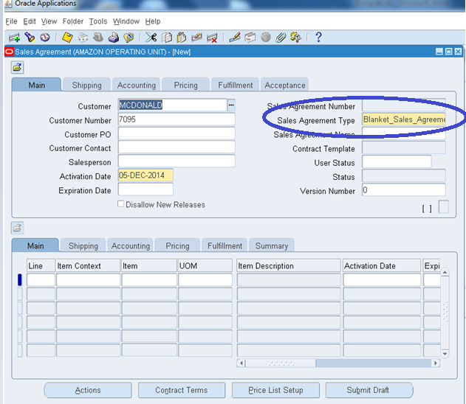This screenshot has height=404, width=466.
Task: Click the Actions button
Action: pyautogui.click(x=88, y=390)
